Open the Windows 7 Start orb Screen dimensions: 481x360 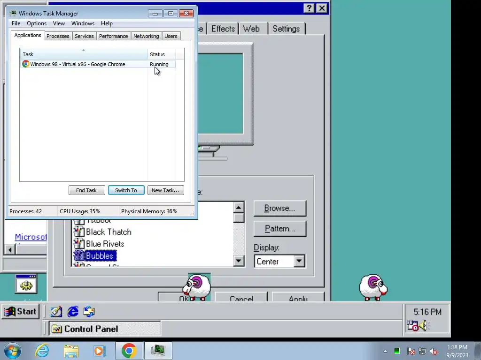click(x=13, y=351)
